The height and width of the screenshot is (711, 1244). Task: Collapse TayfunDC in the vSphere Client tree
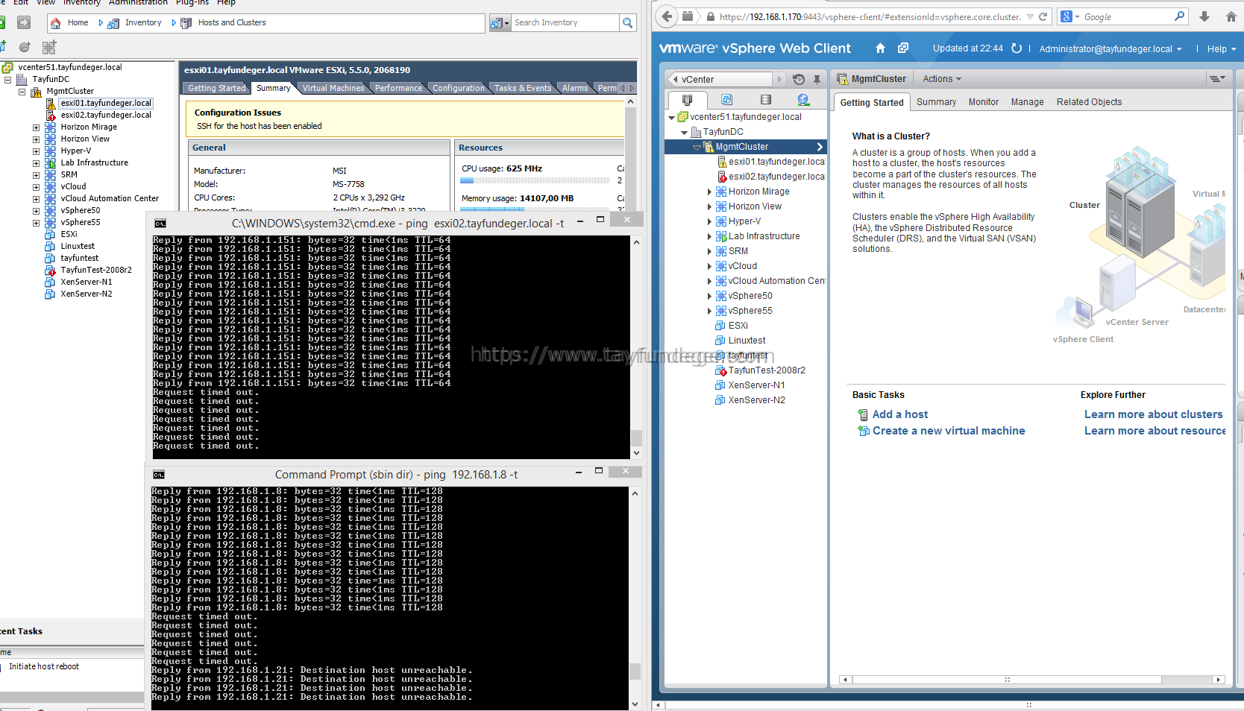[8, 79]
